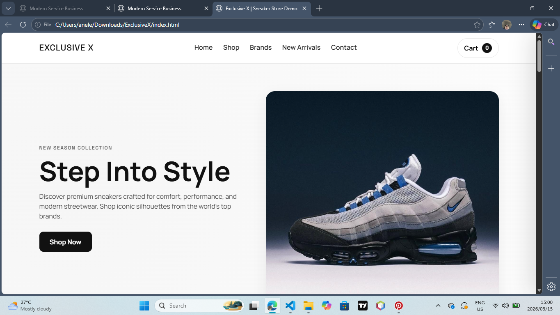Open Task View on the taskbar
560x315 pixels.
(254, 306)
